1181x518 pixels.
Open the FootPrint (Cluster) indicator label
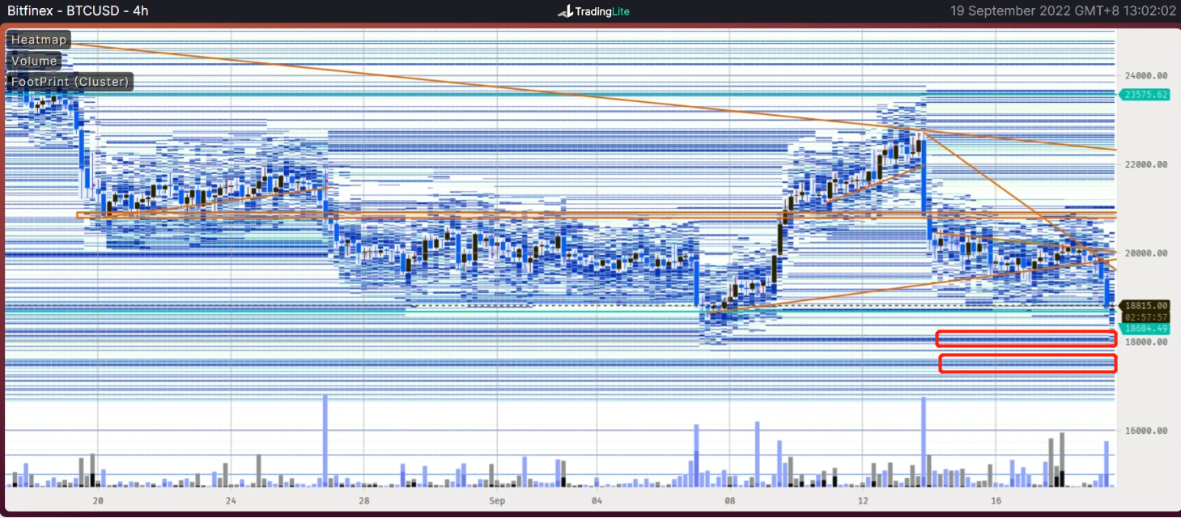click(x=70, y=82)
